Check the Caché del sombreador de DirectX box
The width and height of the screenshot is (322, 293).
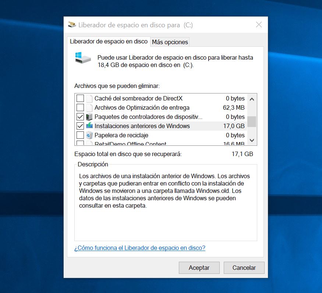coord(80,99)
